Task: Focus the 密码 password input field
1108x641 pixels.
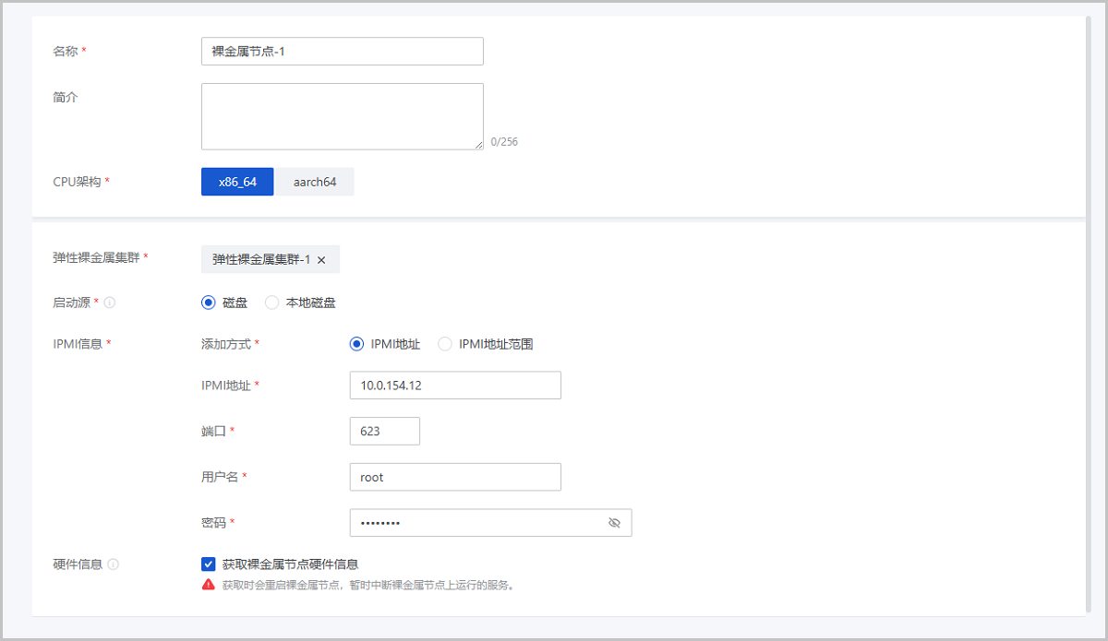Action: coord(476,523)
